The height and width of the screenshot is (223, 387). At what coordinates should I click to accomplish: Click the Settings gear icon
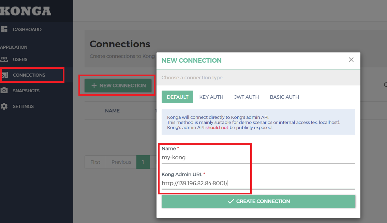4,106
